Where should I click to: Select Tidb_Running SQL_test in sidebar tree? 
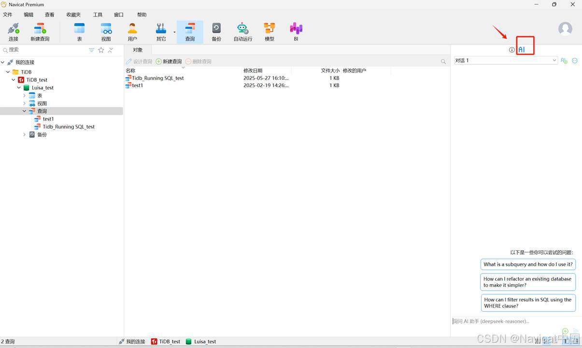pyautogui.click(x=68, y=127)
